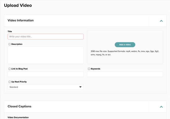Viewport: 170px width, 119px height.
Task: Click the Keywords label text
Action: pyautogui.click(x=95, y=69)
